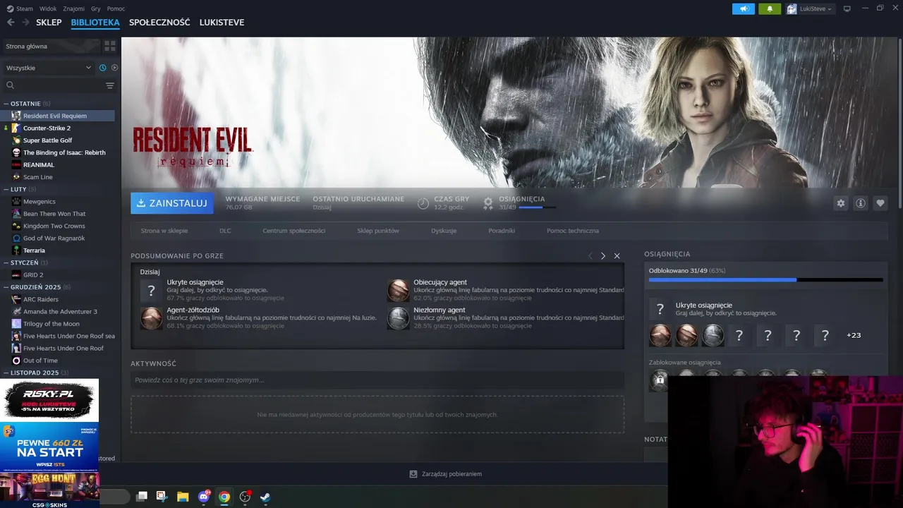Select Terraria in the library
Viewport: 903px width, 508px height.
pyautogui.click(x=34, y=250)
